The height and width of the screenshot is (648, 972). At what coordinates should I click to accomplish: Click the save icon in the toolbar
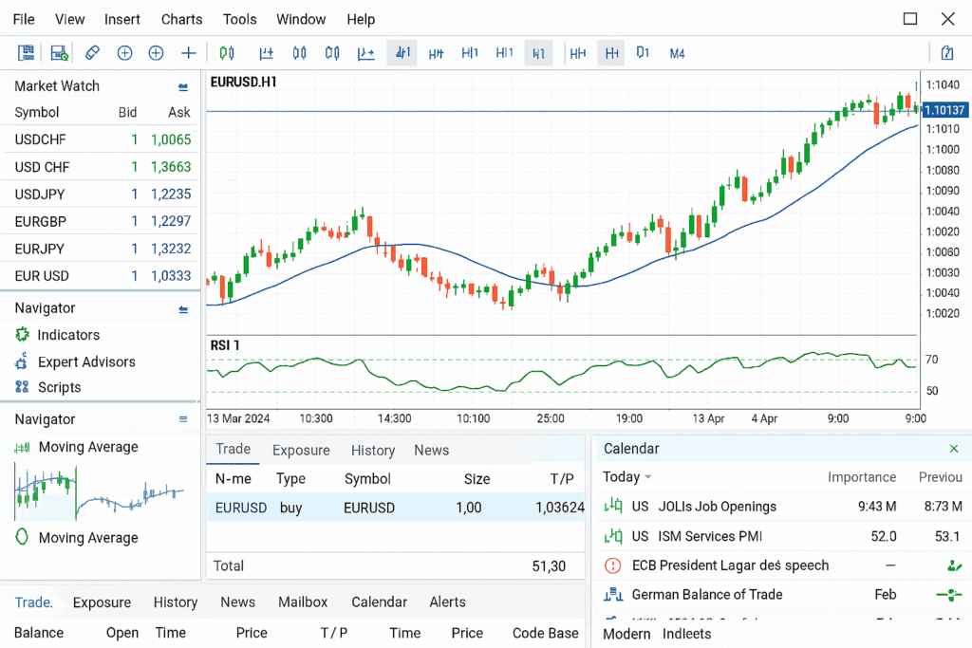click(x=59, y=53)
